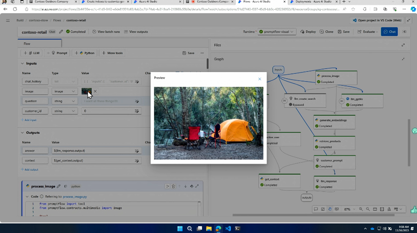Collapse the Graph panel
The width and height of the screenshot is (417, 233).
pos(403,59)
